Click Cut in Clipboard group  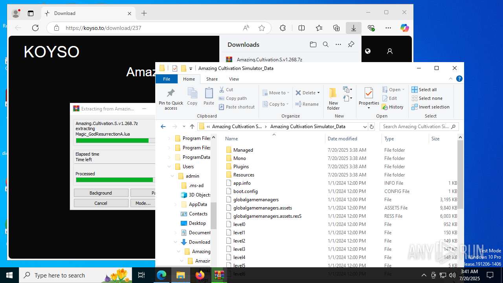click(226, 90)
